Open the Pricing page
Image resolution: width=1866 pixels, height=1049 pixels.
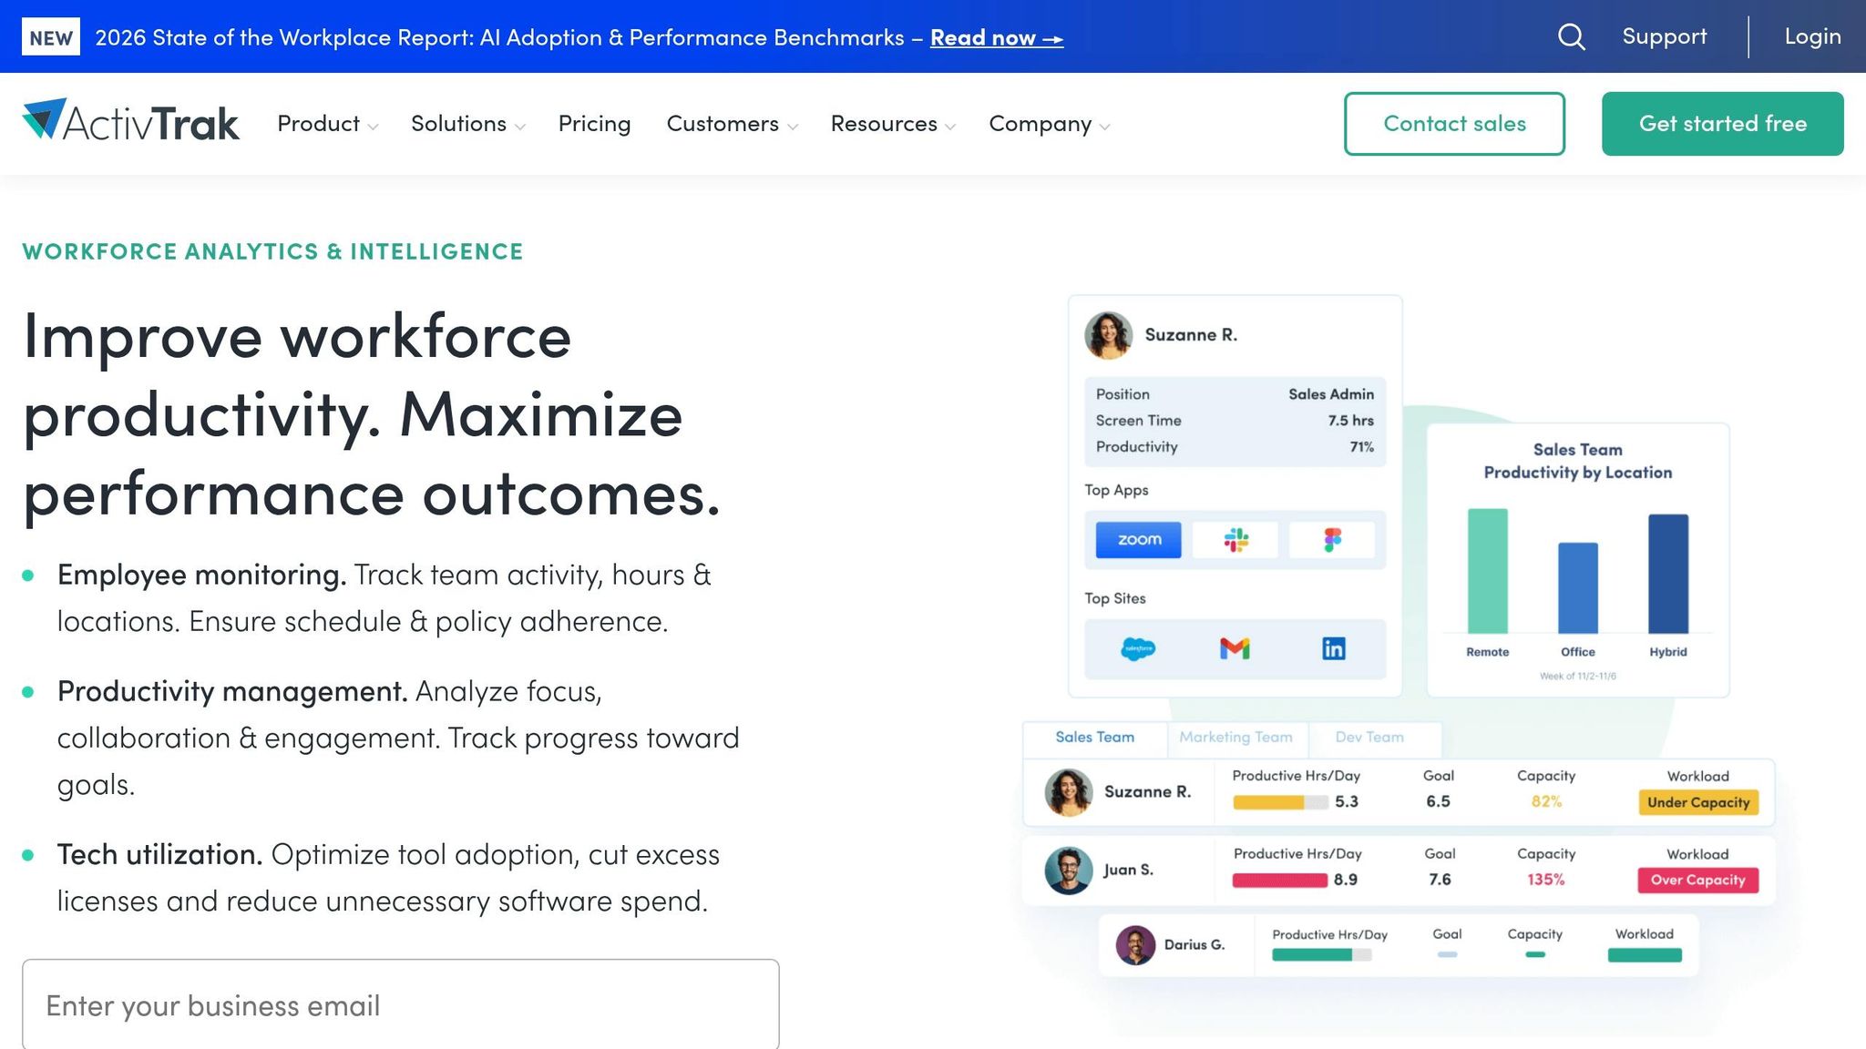tap(594, 124)
